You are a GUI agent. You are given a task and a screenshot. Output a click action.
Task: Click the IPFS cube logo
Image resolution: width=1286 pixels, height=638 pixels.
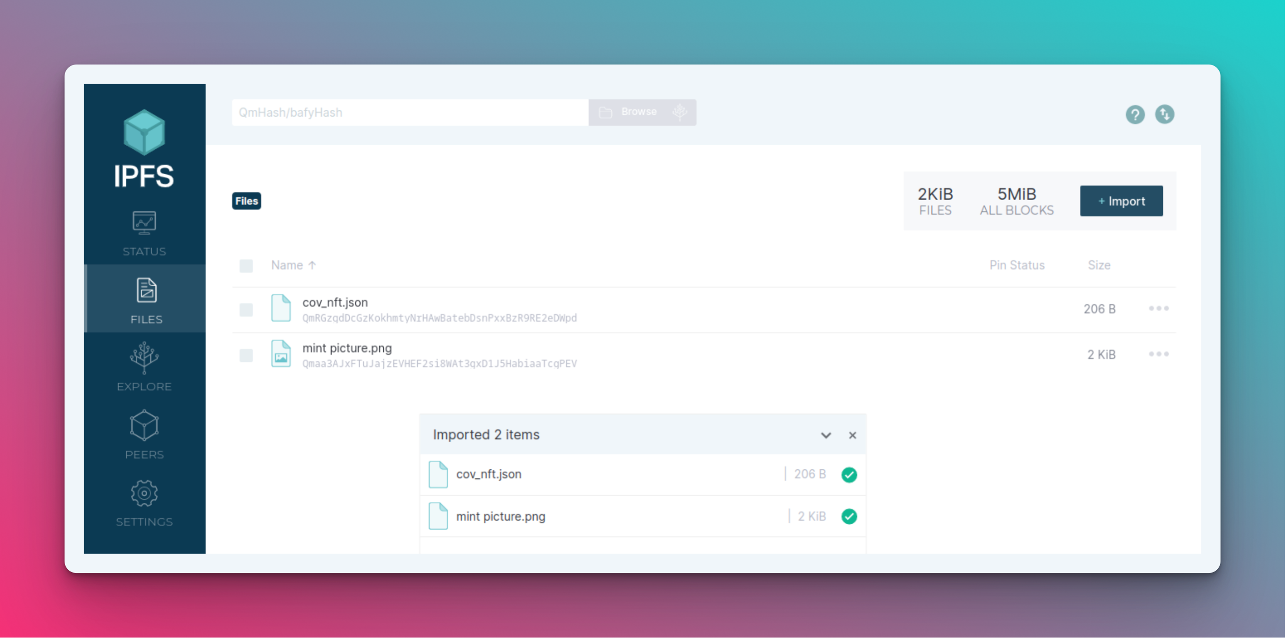(x=144, y=132)
